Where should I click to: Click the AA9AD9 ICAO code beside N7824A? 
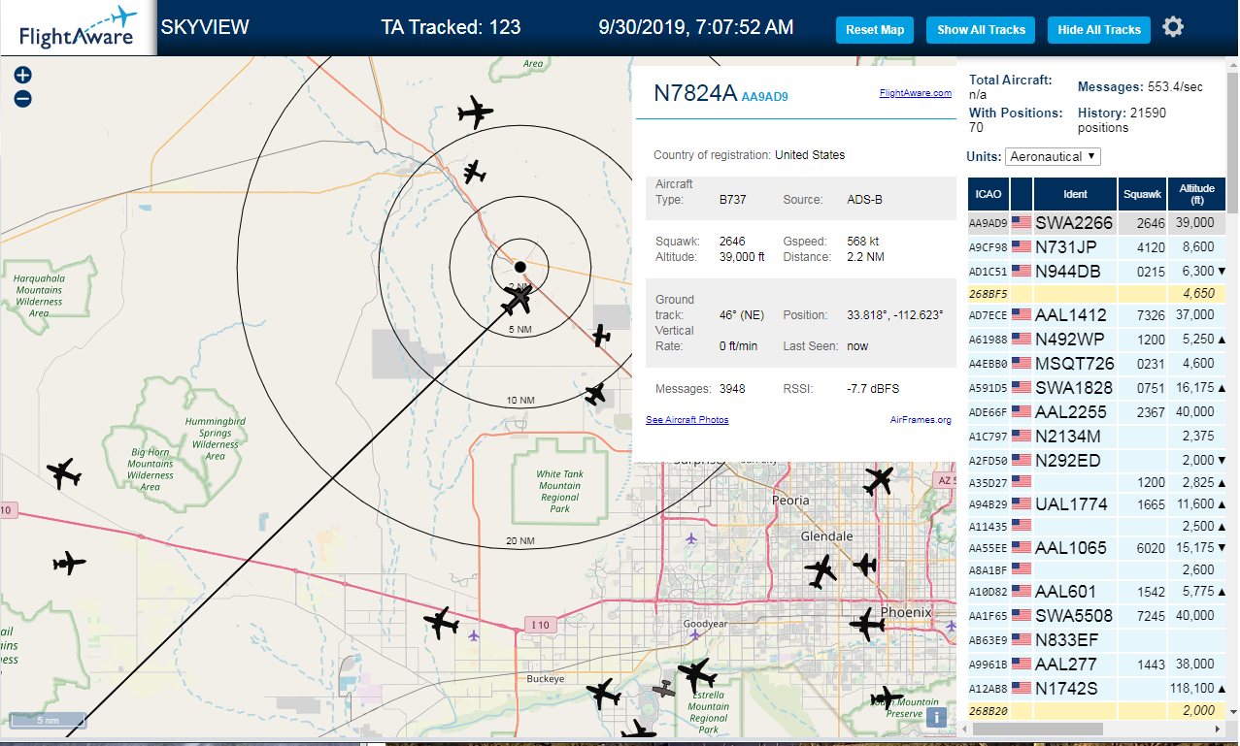point(765,97)
